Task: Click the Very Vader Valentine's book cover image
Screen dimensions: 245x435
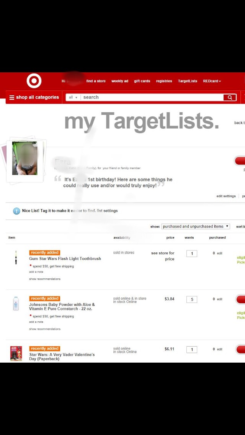Action: coord(16,353)
